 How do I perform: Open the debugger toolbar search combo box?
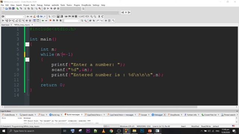click(x=72, y=21)
